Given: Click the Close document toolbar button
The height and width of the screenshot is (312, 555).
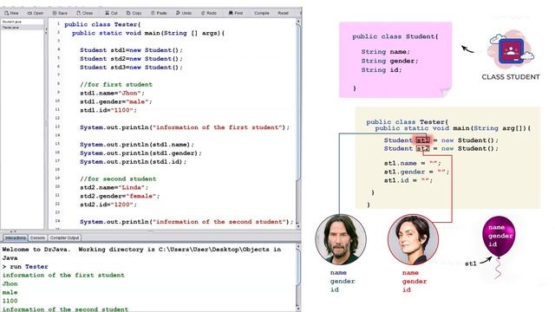Looking at the screenshot, I should tap(85, 13).
